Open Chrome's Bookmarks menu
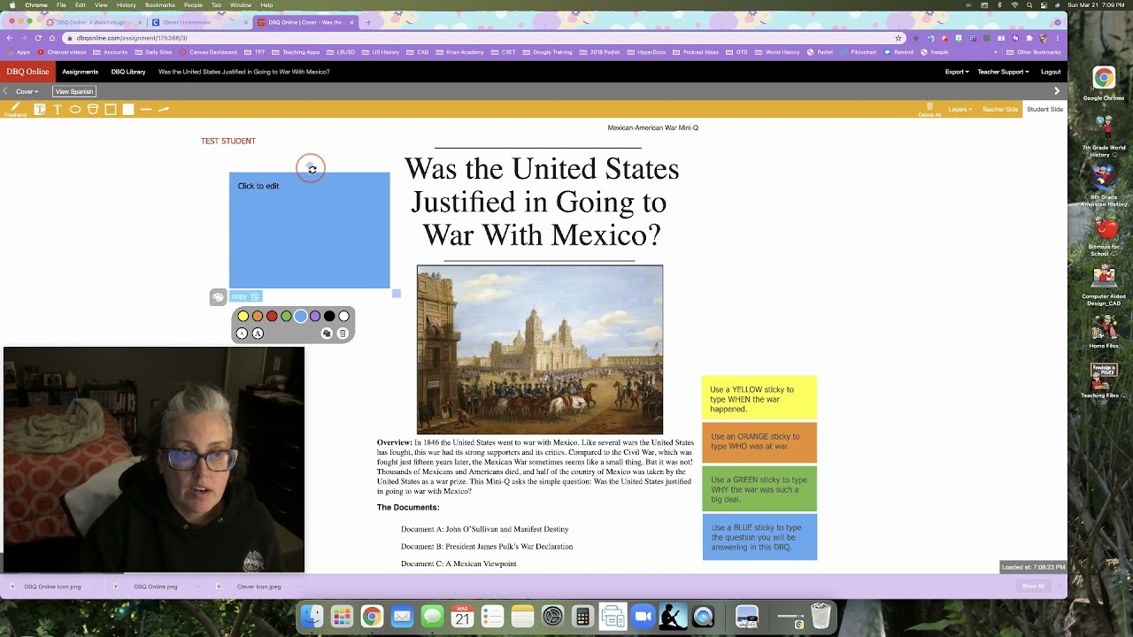The width and height of the screenshot is (1133, 637). 160,5
